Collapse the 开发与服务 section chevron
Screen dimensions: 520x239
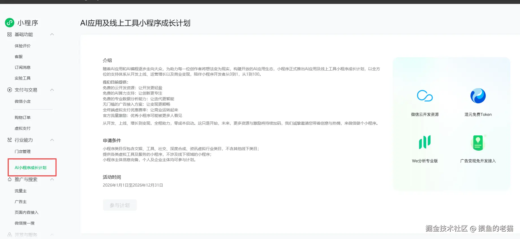52,235
